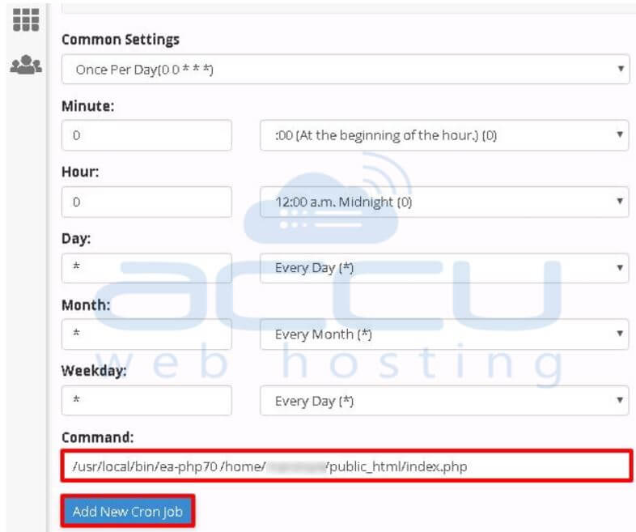The width and height of the screenshot is (636, 532).
Task: Select the Month text input field
Action: click(x=146, y=334)
